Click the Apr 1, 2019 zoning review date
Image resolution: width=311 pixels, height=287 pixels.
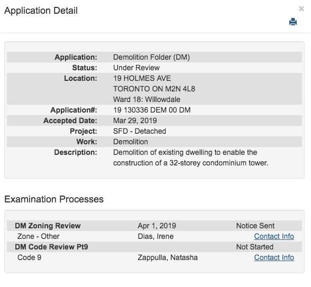point(157,226)
